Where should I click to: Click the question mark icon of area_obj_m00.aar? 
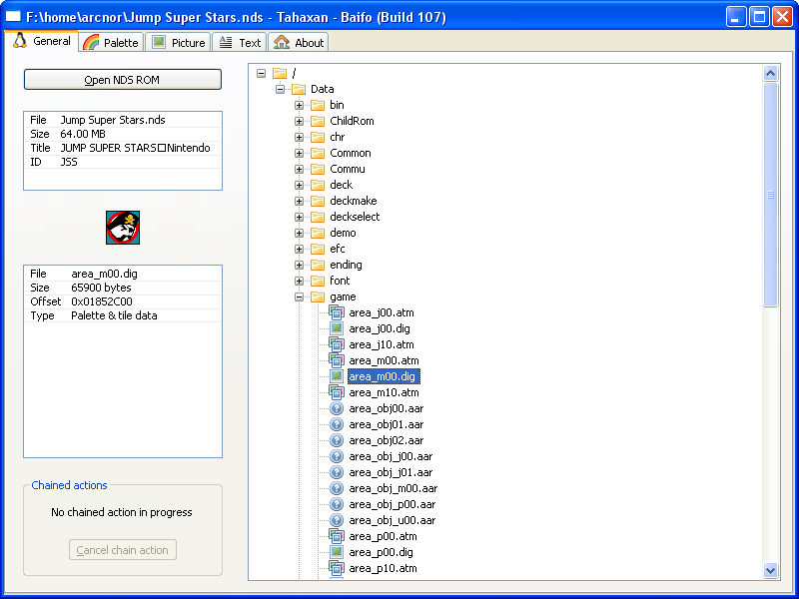click(x=337, y=488)
